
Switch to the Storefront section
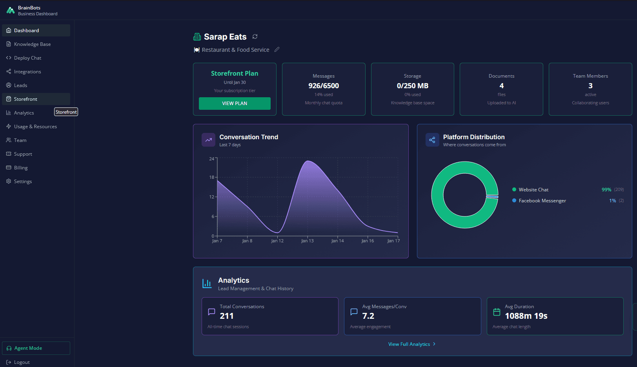[x=26, y=99]
